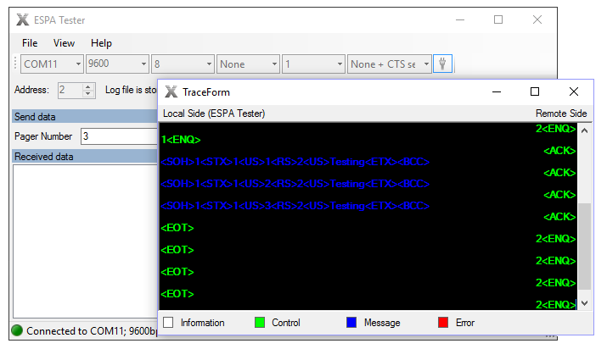Click the Received data section header

84,157
